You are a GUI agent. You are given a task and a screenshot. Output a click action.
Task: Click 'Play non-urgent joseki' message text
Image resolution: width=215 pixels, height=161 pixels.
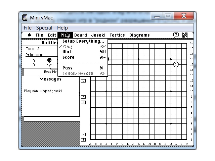point(43,91)
